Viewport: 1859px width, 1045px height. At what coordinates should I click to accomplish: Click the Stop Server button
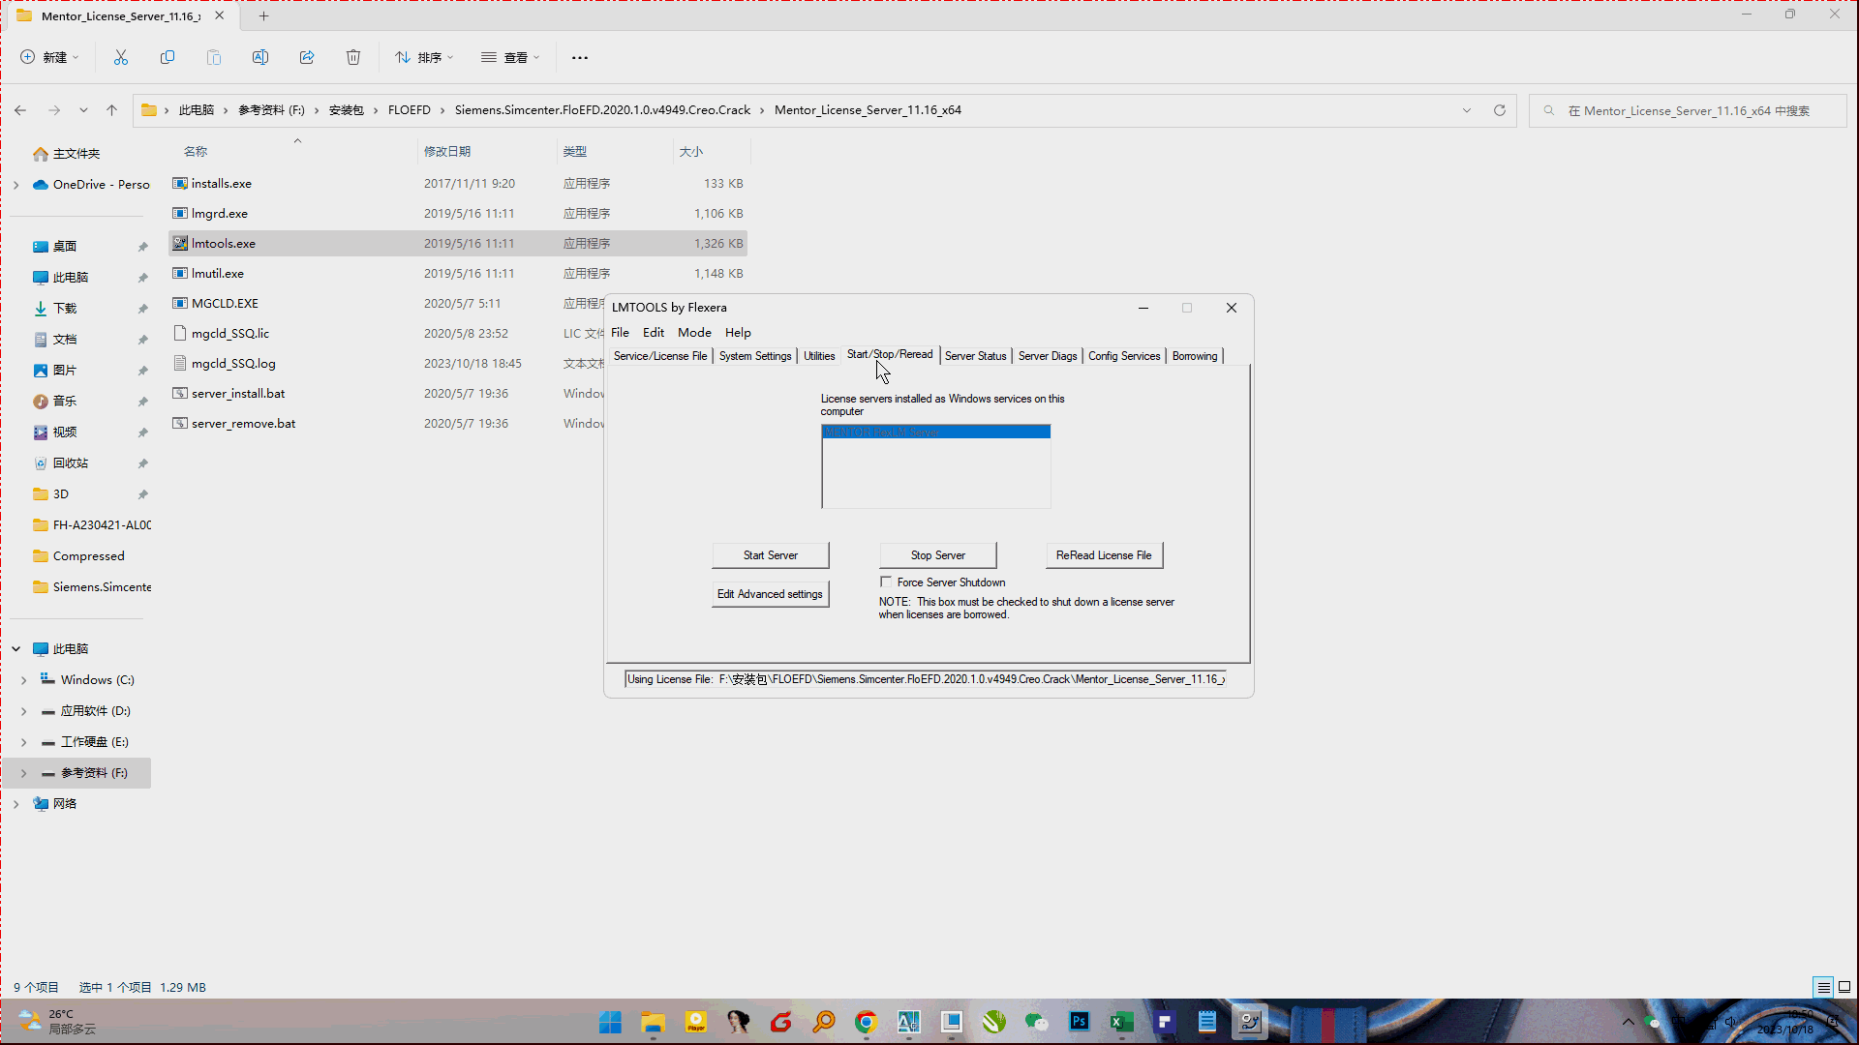tap(938, 555)
